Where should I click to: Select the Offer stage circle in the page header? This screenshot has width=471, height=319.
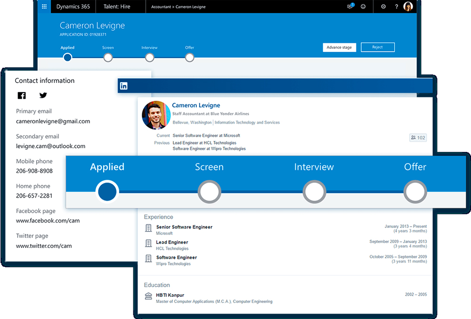point(189,57)
